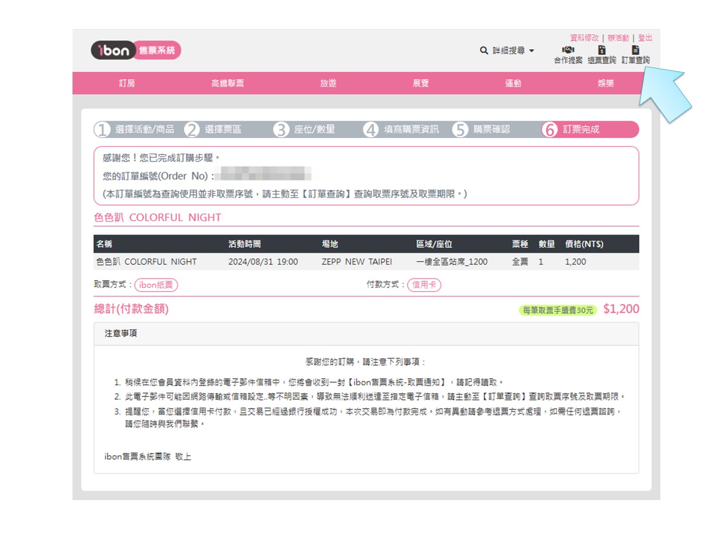Image resolution: width=712 pixels, height=534 pixels.
Task: Click the 區域/座位 column header
Action: tap(434, 244)
